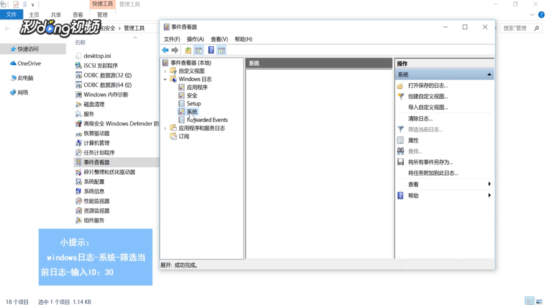
Task: Switch to the 查看 ribbon tab in Explorer
Action: (78, 15)
